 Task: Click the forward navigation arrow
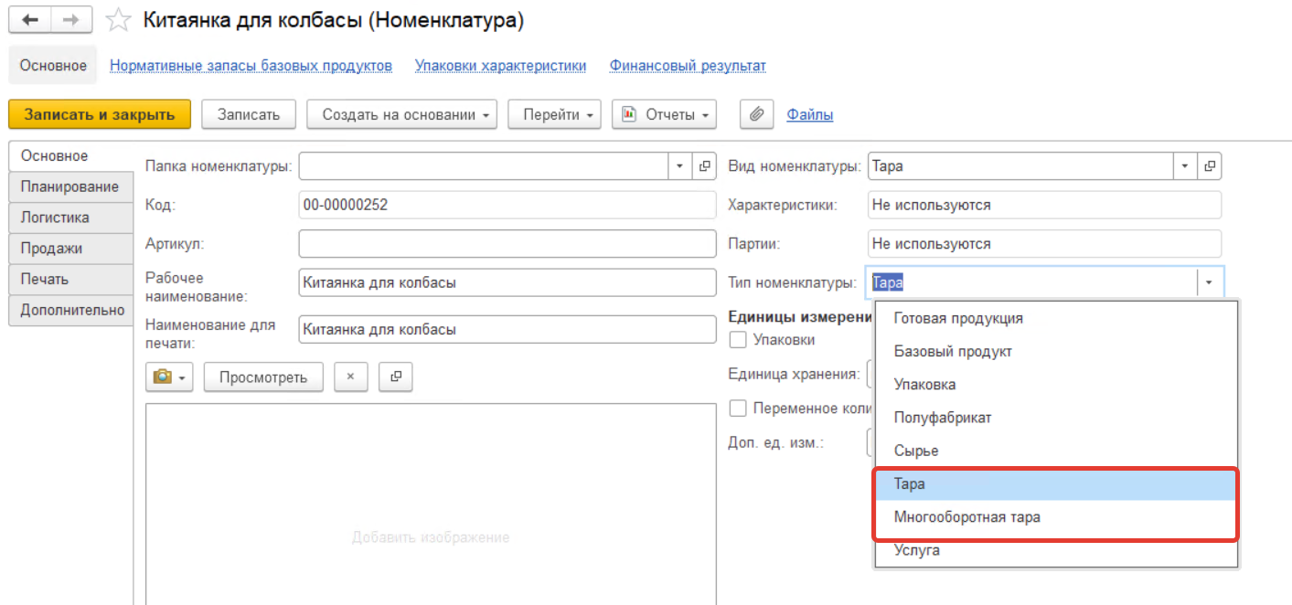pyautogui.click(x=71, y=20)
